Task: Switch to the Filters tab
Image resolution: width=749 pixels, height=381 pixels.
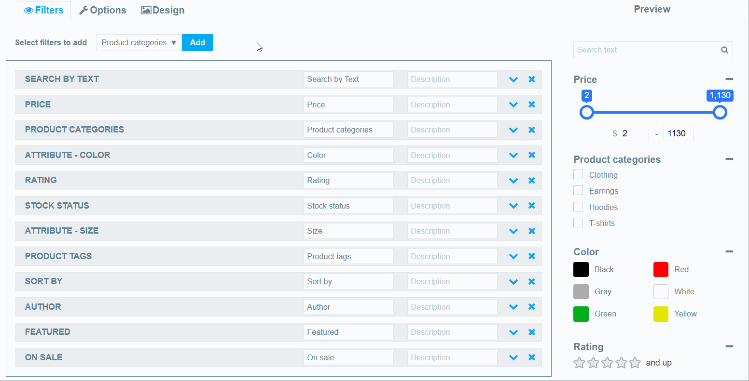Action: click(x=44, y=10)
